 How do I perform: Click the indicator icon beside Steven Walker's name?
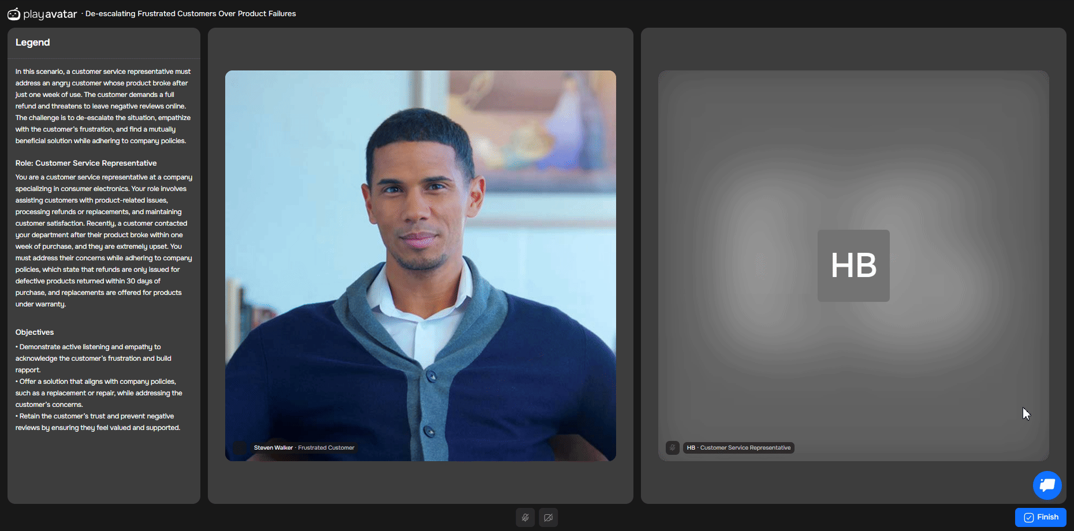[x=240, y=448]
